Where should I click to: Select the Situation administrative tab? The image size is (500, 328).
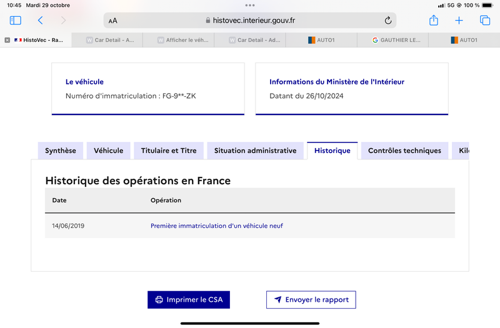256,151
